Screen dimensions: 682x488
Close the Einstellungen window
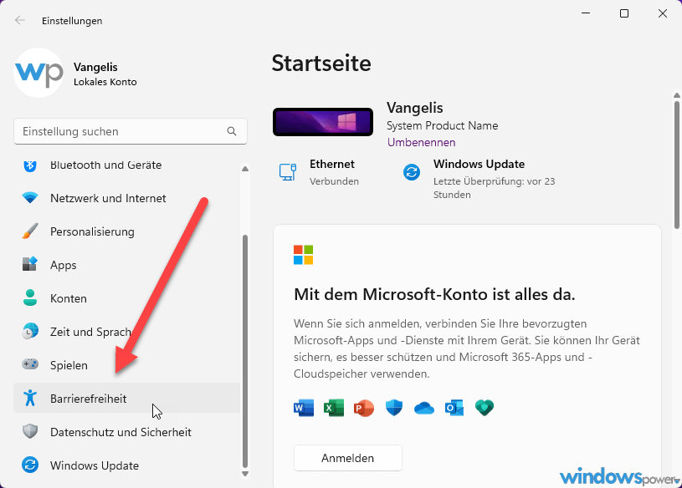[x=663, y=13]
